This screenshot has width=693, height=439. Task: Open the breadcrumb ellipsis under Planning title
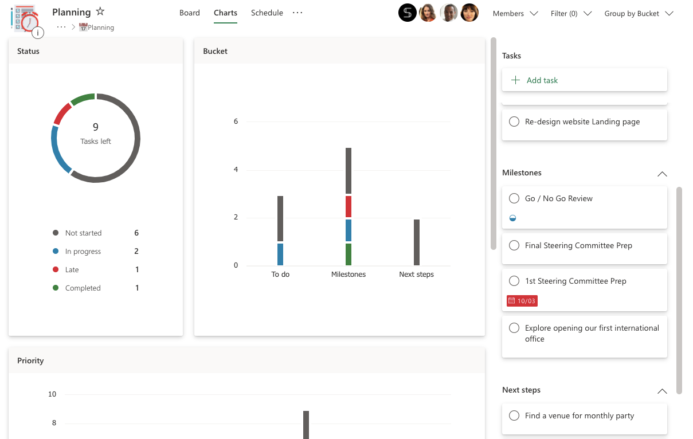pos(61,27)
